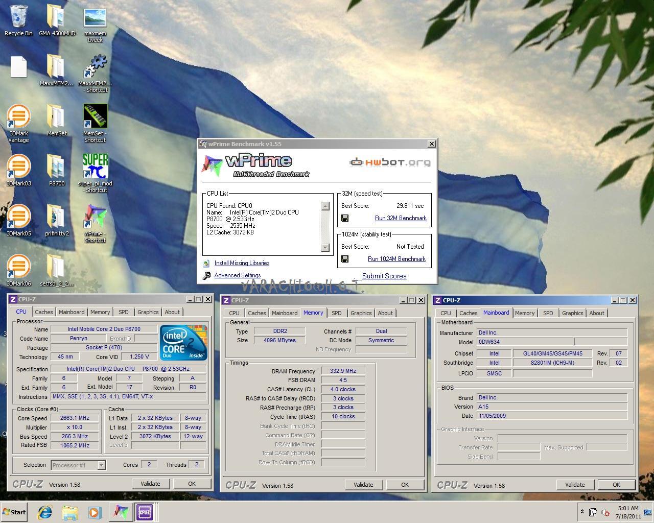Open the volume tray icon

tap(605, 512)
